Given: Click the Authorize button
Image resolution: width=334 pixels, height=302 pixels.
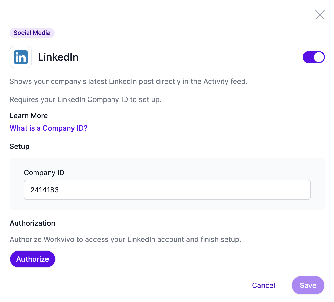Looking at the screenshot, I should (x=33, y=259).
